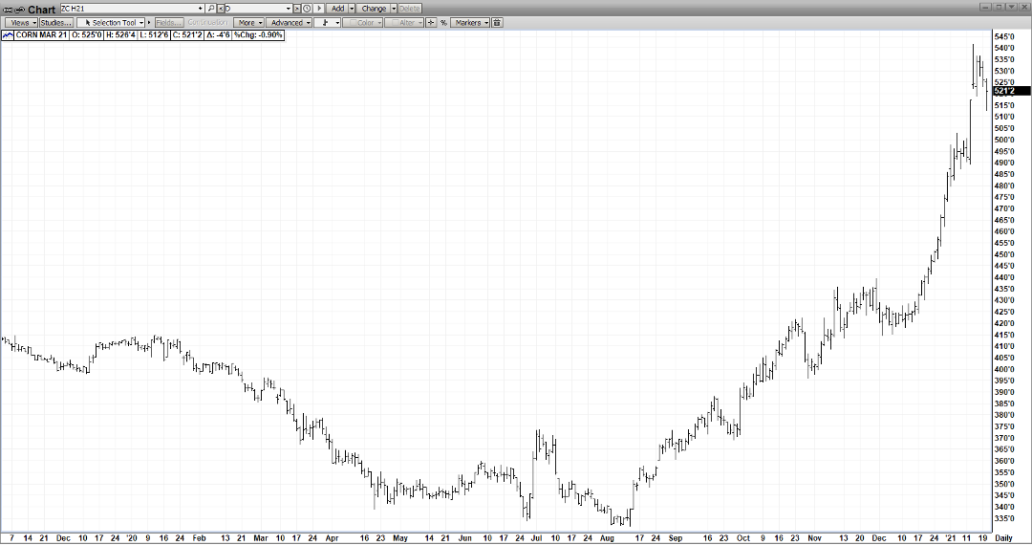Click the chart line icon beside CORN MAR 21

(8, 34)
